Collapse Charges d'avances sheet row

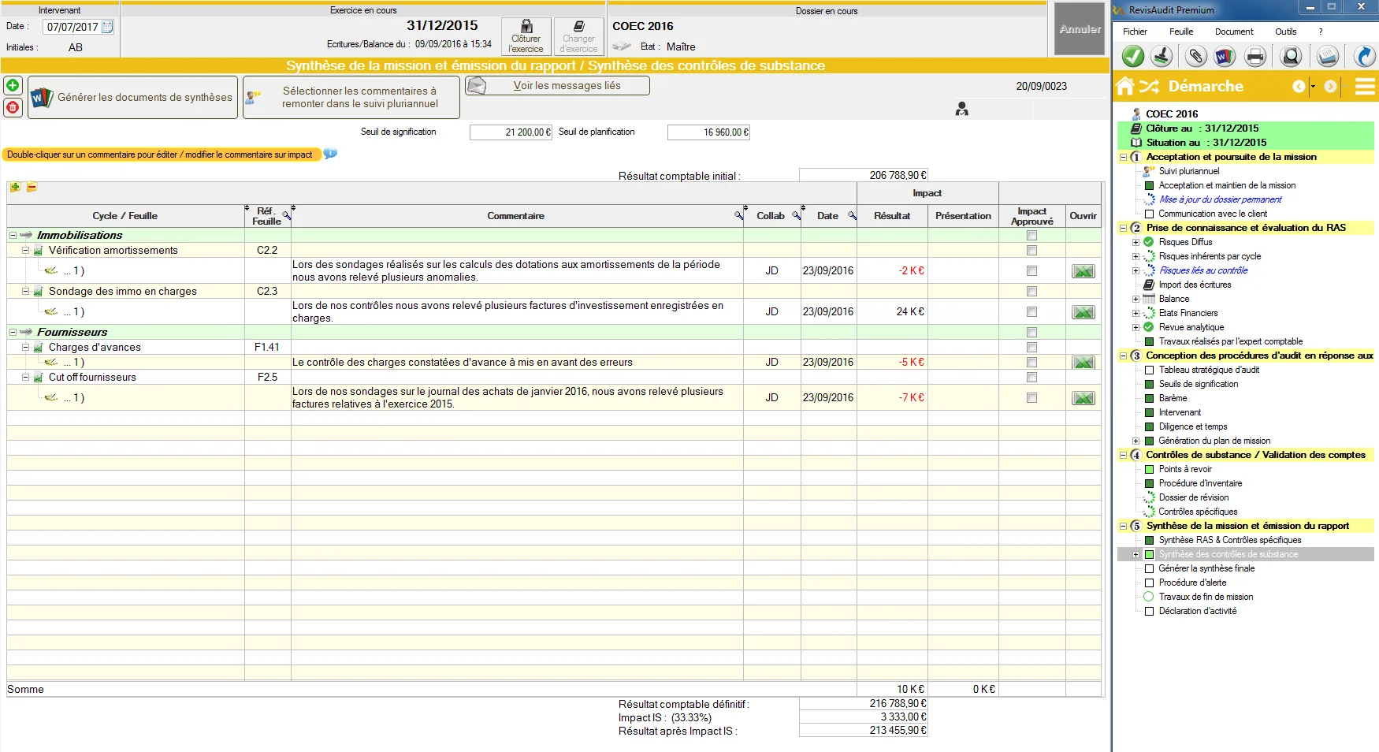click(25, 347)
